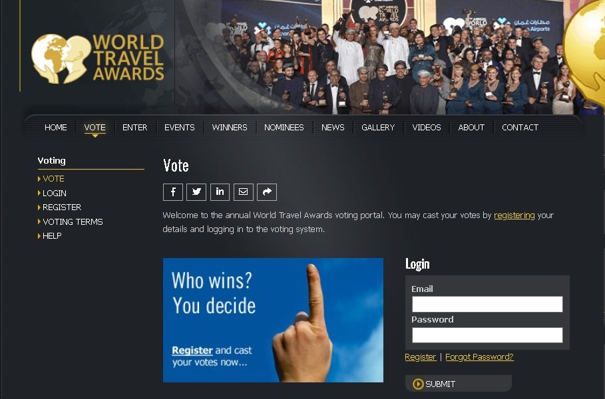Viewport: 605px width, 399px height.
Task: Focus the Password input field
Action: [487, 335]
